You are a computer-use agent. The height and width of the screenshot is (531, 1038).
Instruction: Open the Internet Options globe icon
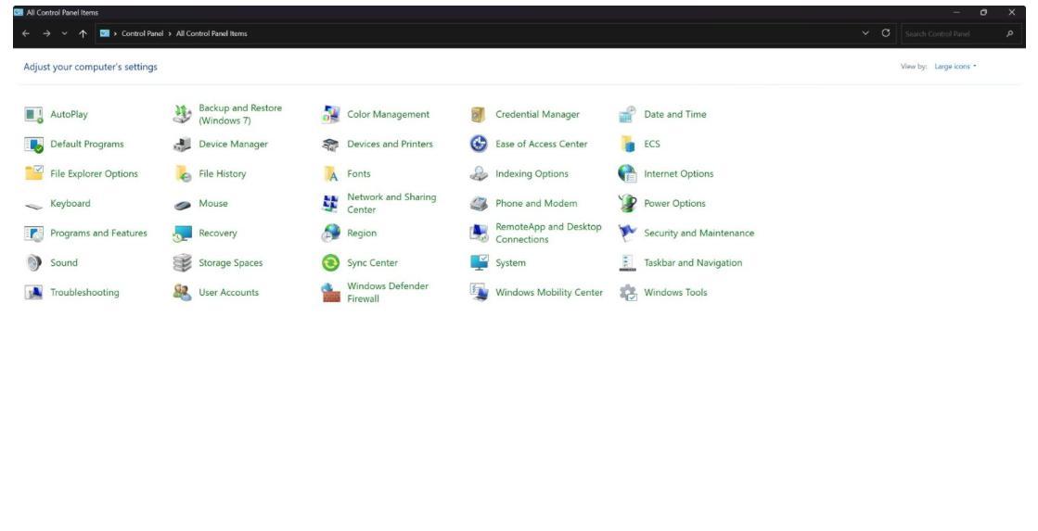[x=627, y=173]
